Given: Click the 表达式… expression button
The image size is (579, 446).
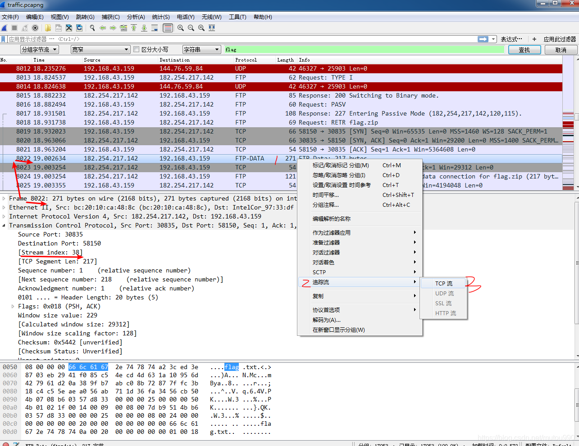Looking at the screenshot, I should point(511,39).
